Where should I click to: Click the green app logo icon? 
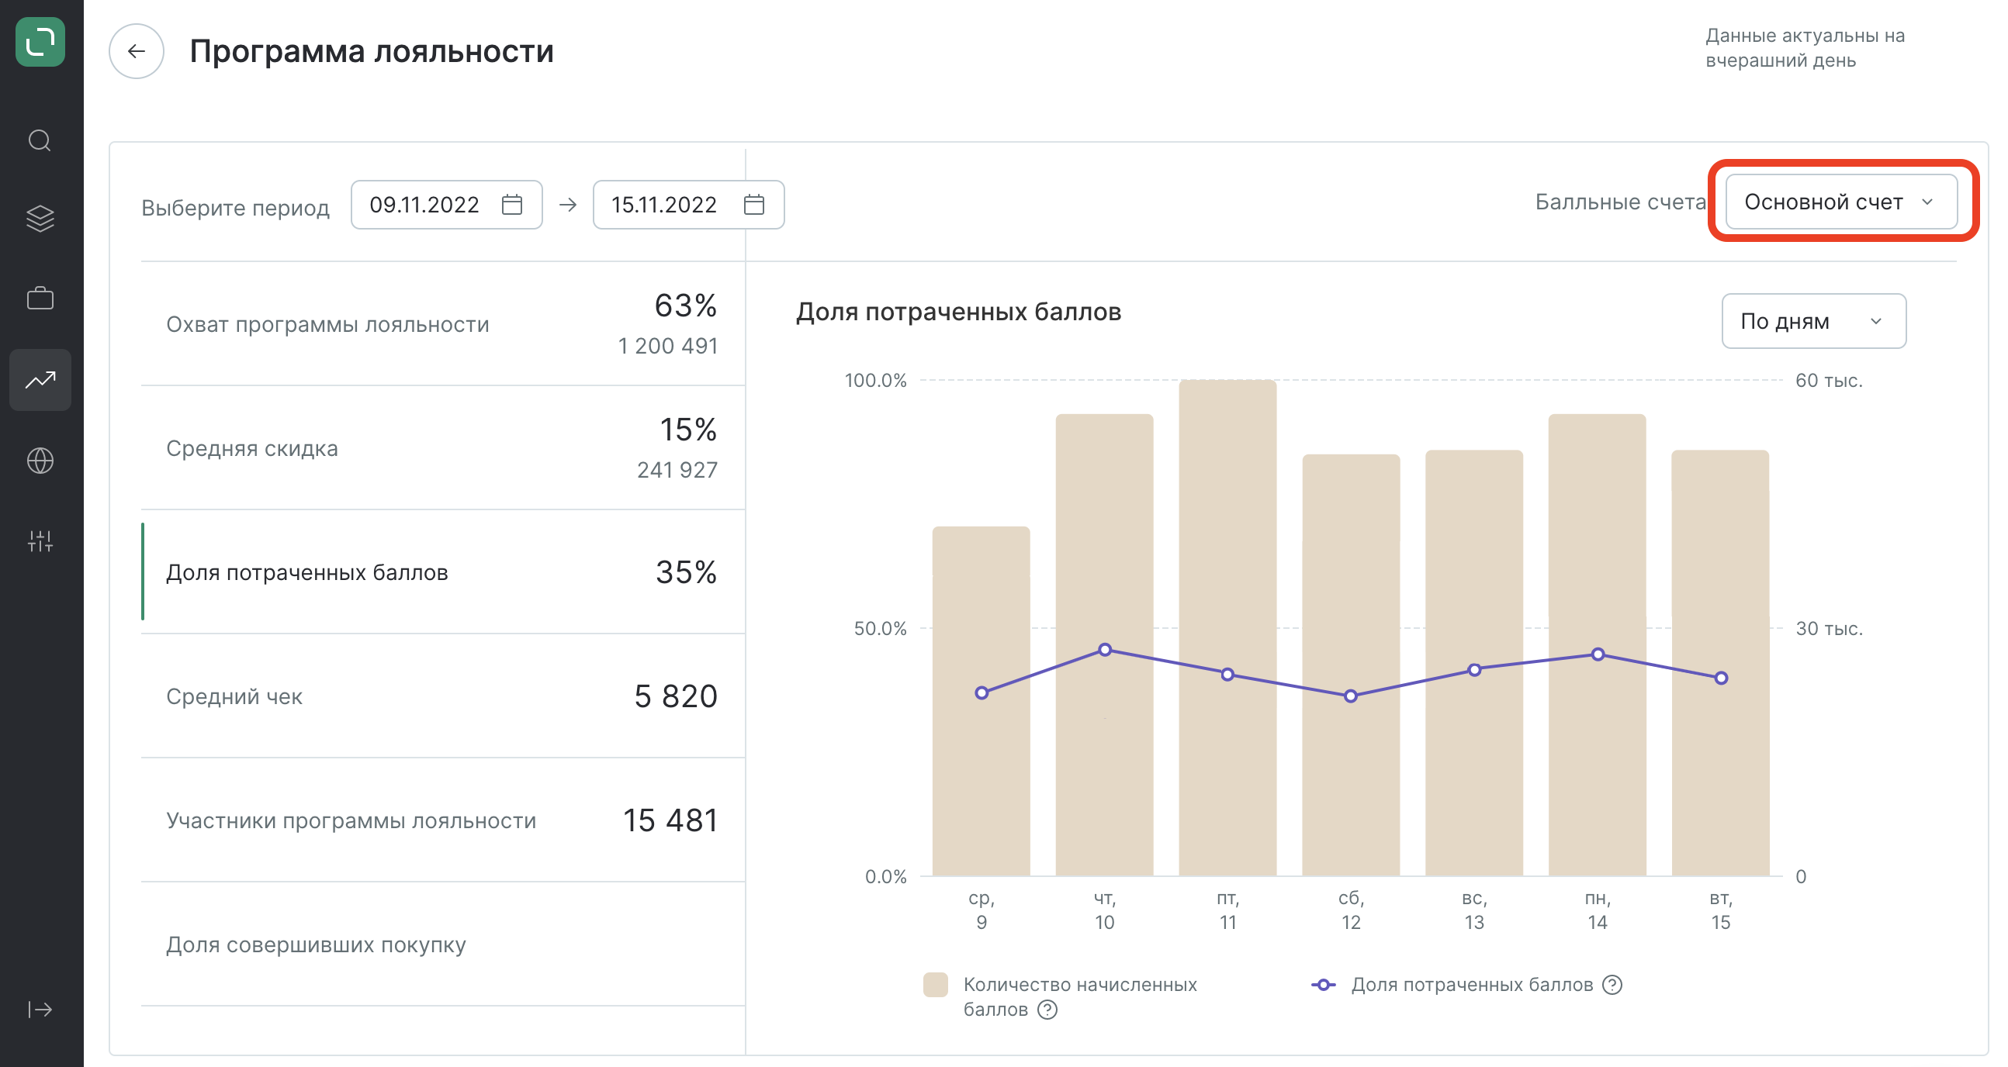(x=40, y=41)
